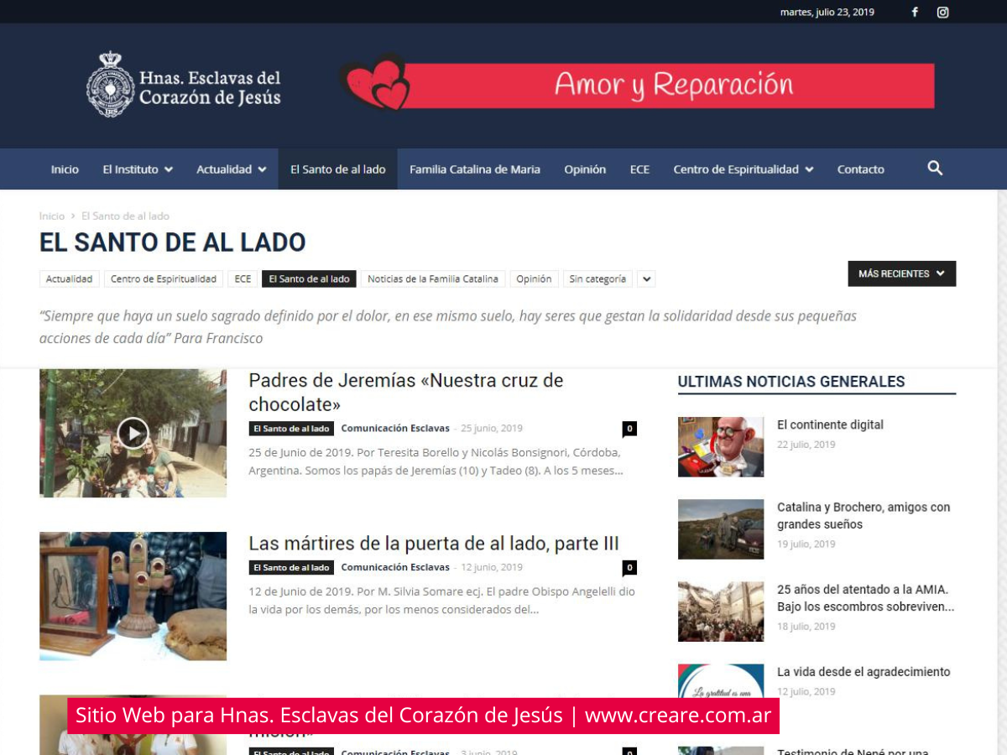Open the Facebook icon in top bar
This screenshot has height=755, width=1007.
tap(915, 12)
